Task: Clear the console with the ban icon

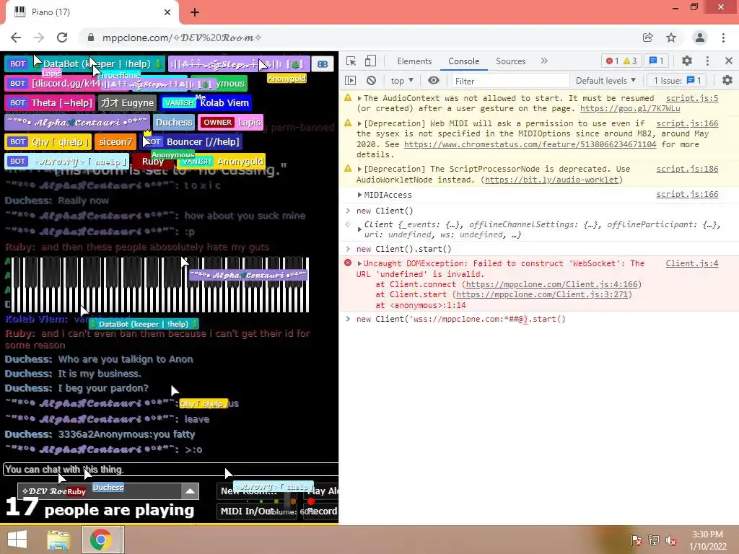Action: pyautogui.click(x=372, y=81)
